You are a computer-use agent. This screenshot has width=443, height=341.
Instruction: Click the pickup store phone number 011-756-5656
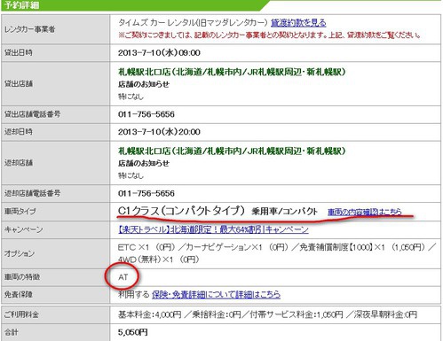click(146, 114)
